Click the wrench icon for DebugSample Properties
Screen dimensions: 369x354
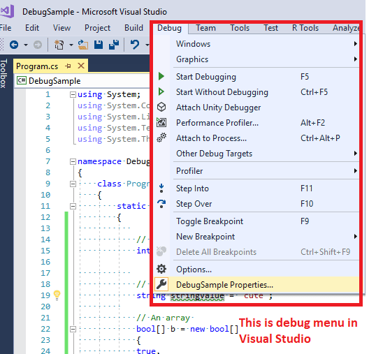(161, 284)
